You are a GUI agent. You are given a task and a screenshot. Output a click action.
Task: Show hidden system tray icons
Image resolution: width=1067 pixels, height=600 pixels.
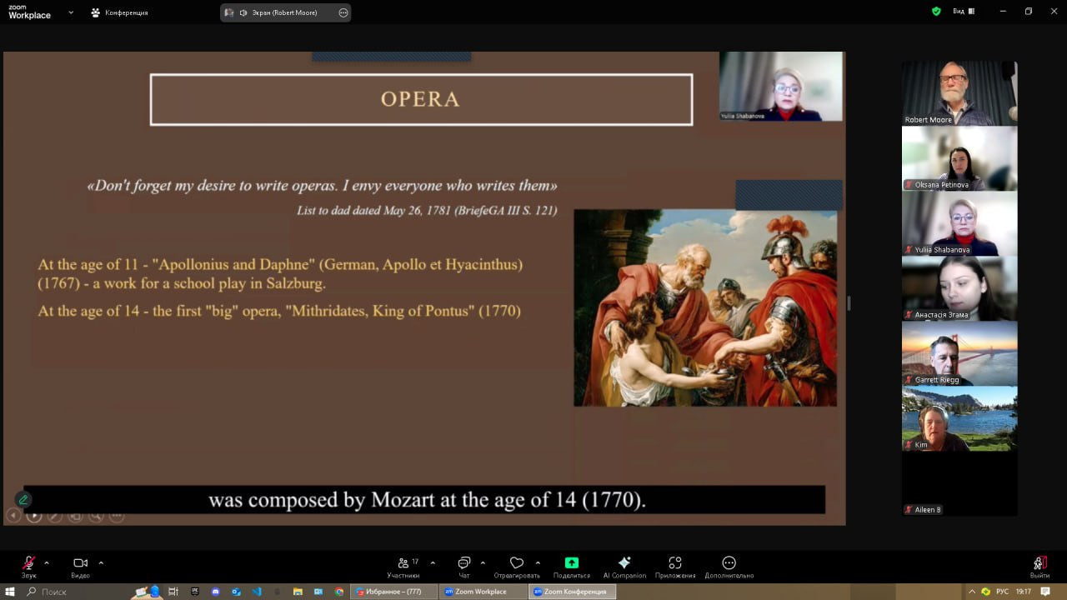[971, 592]
